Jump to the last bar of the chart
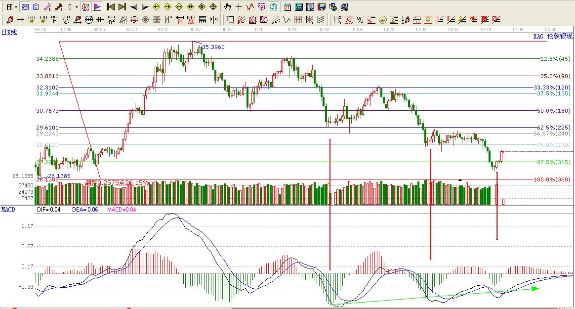 [x=122, y=7]
